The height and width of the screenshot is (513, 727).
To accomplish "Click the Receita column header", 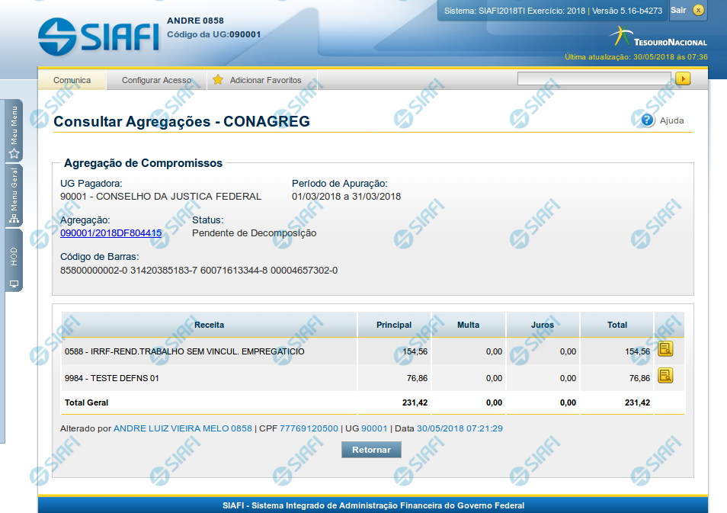I will [209, 325].
